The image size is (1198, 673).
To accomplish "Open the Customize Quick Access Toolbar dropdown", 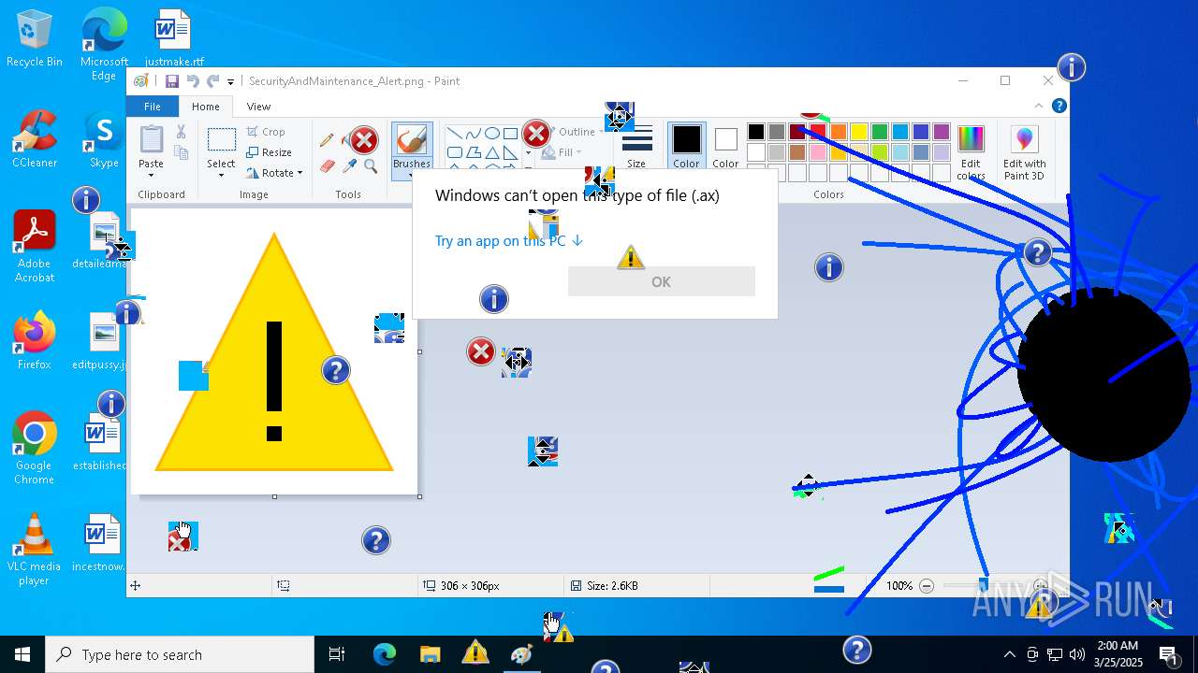I will point(230,82).
